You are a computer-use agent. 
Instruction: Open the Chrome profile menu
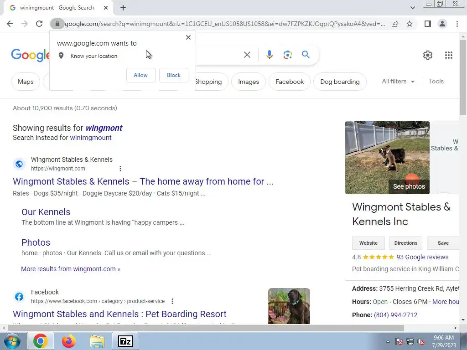(442, 24)
